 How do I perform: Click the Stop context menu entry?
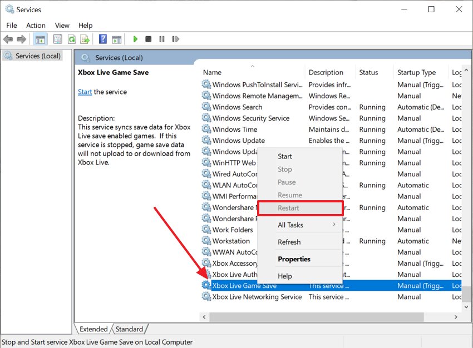300,170
